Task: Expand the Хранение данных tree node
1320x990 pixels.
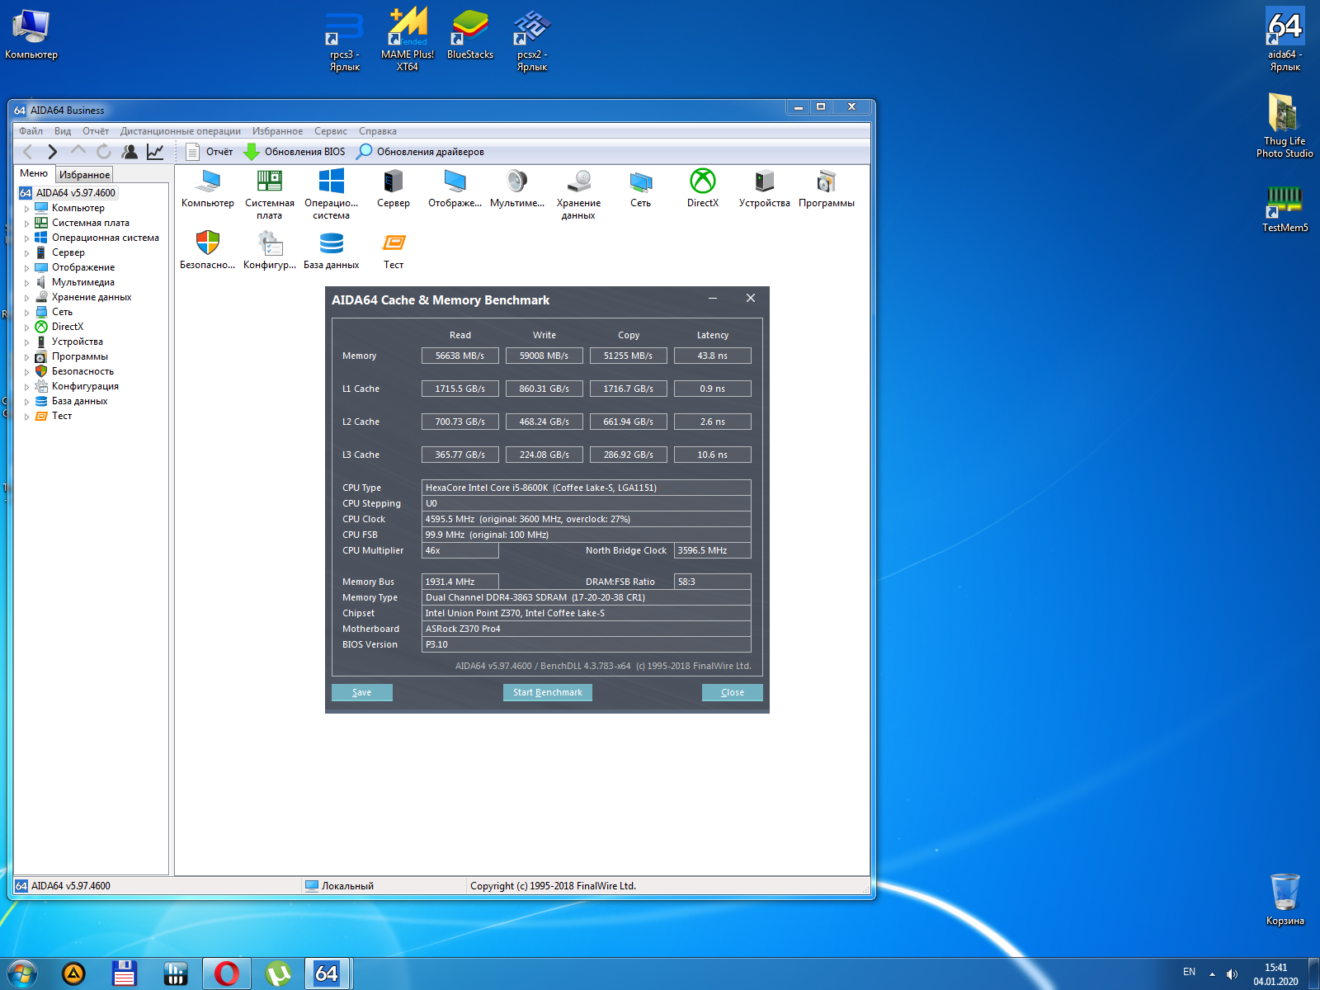Action: click(x=26, y=298)
